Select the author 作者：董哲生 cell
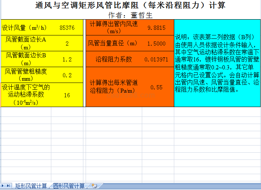The height and width of the screenshot is (190, 261). 130,15
